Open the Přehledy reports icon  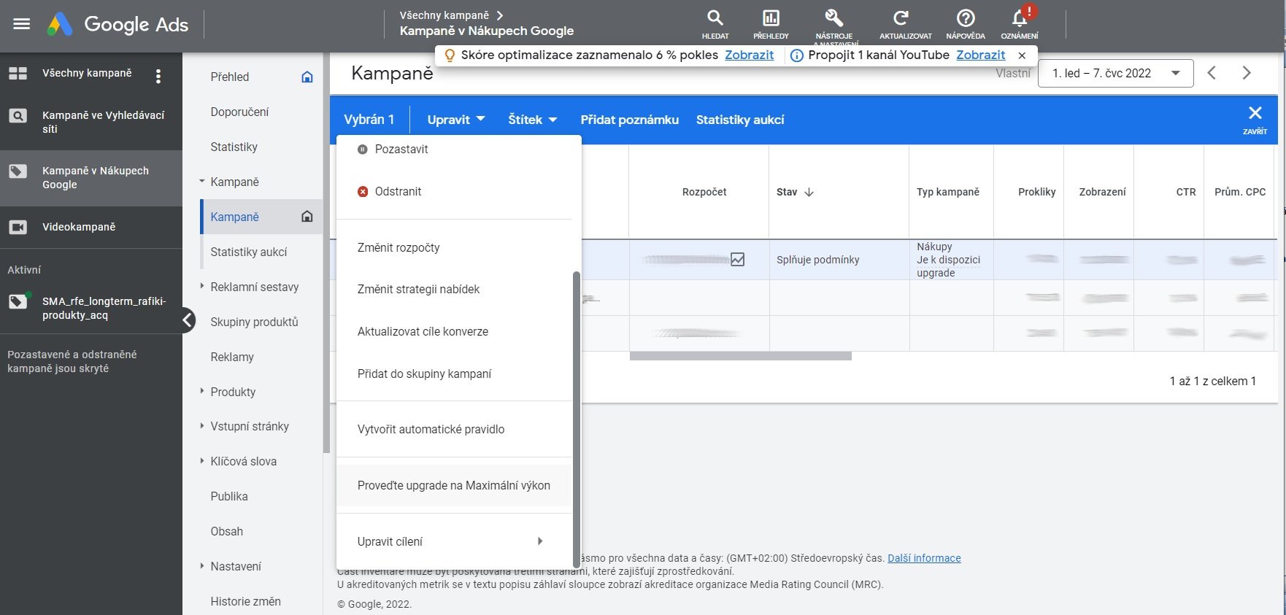(x=771, y=24)
